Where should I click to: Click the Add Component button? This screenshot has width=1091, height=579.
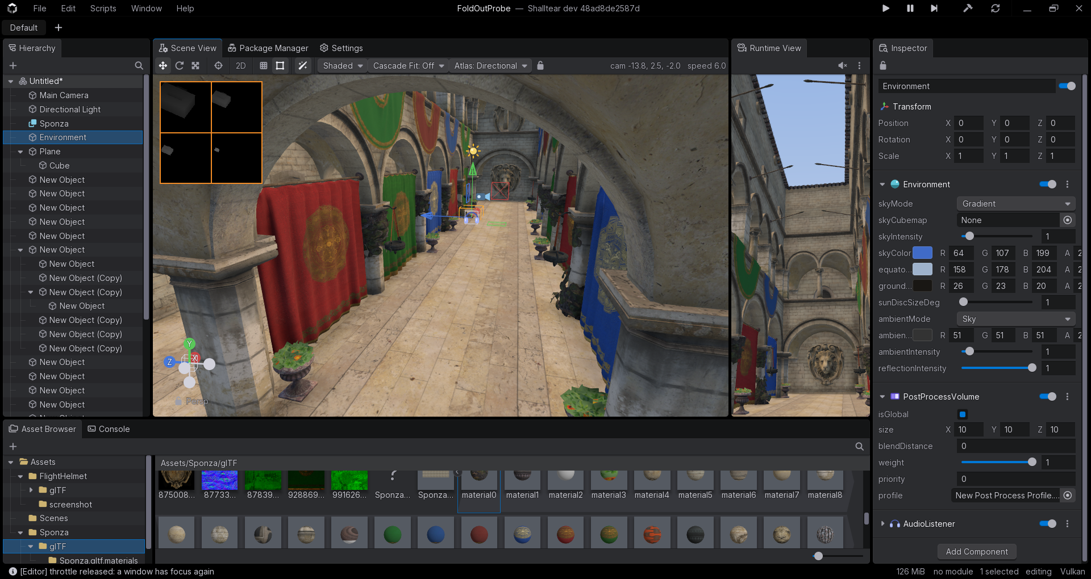[x=977, y=552]
